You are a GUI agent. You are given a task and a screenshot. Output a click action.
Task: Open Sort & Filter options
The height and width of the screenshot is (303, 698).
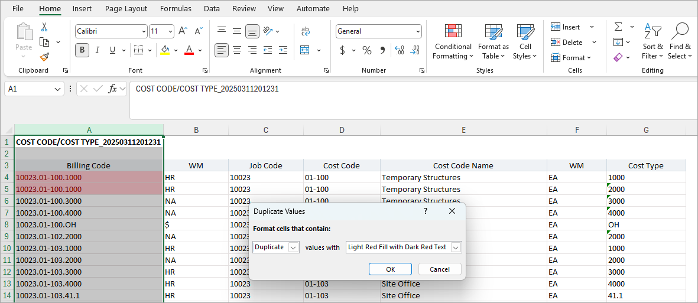pyautogui.click(x=652, y=43)
